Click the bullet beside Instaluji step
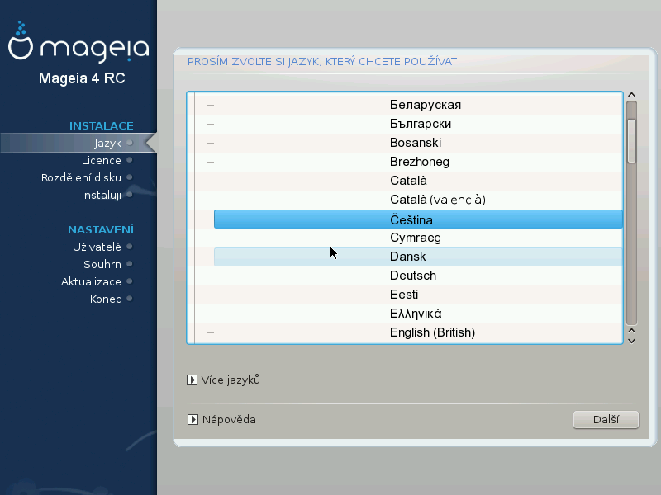Screen dimensions: 661x495 click(x=130, y=196)
